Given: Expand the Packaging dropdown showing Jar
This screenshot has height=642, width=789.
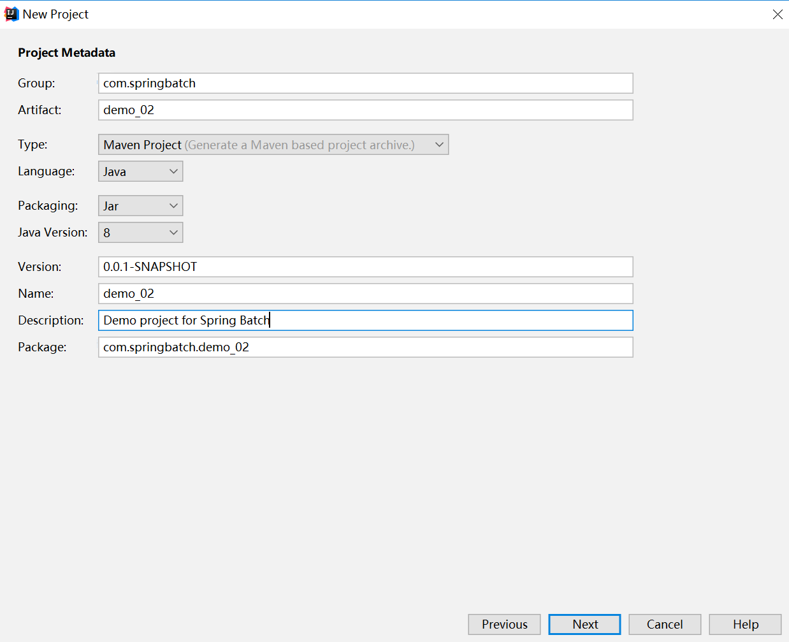Looking at the screenshot, I should tap(141, 206).
